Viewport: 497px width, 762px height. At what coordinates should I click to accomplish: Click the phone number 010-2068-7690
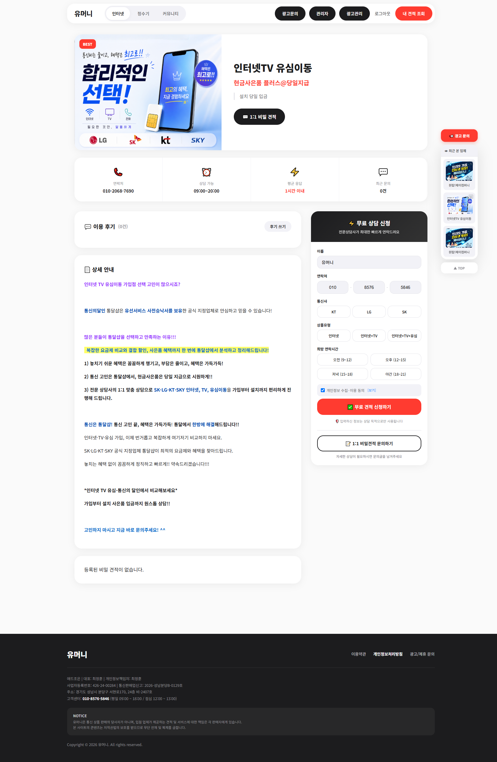tap(118, 191)
